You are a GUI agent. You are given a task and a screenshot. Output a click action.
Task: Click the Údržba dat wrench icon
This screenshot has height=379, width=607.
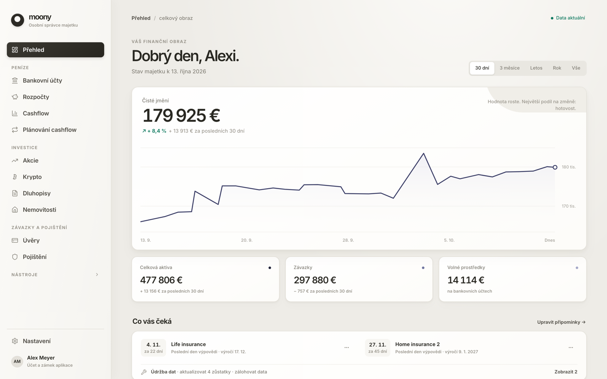point(144,372)
